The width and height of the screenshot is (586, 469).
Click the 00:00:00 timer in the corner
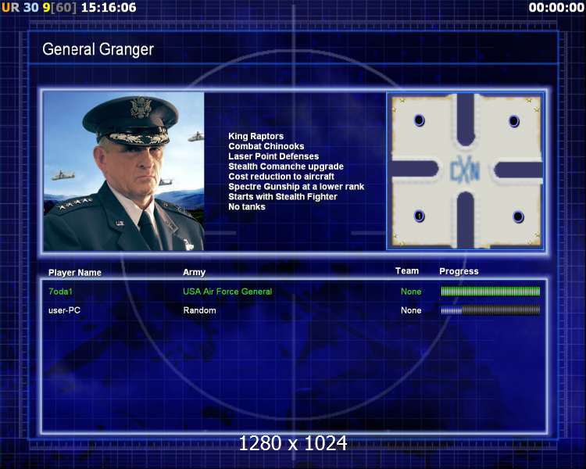pyautogui.click(x=556, y=7)
